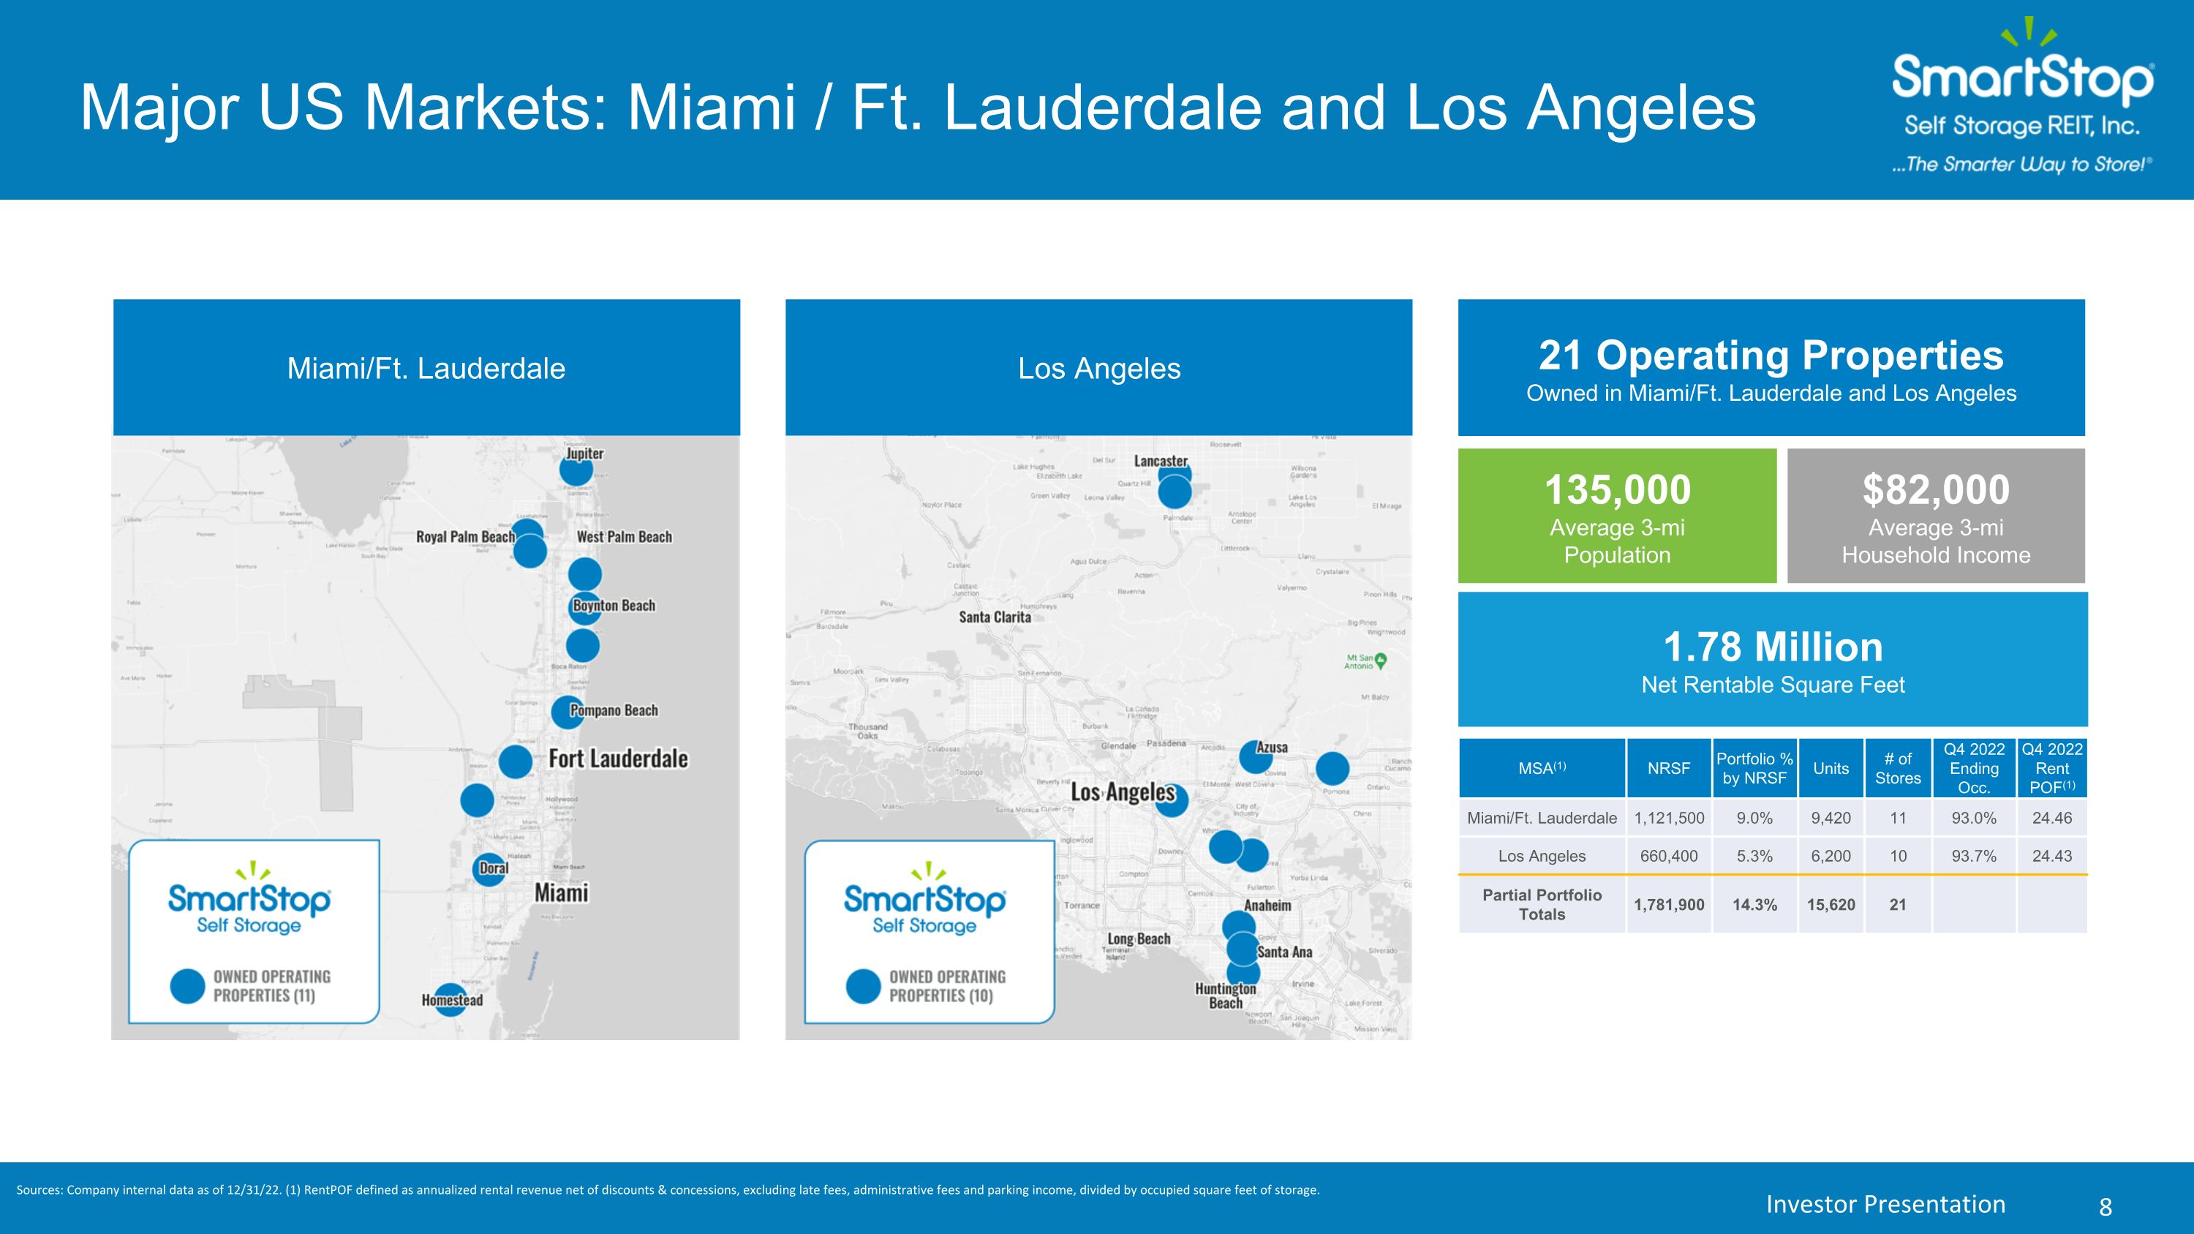The width and height of the screenshot is (2194, 1234).
Task: Click the # of Stores column header
Action: pyautogui.click(x=1899, y=768)
